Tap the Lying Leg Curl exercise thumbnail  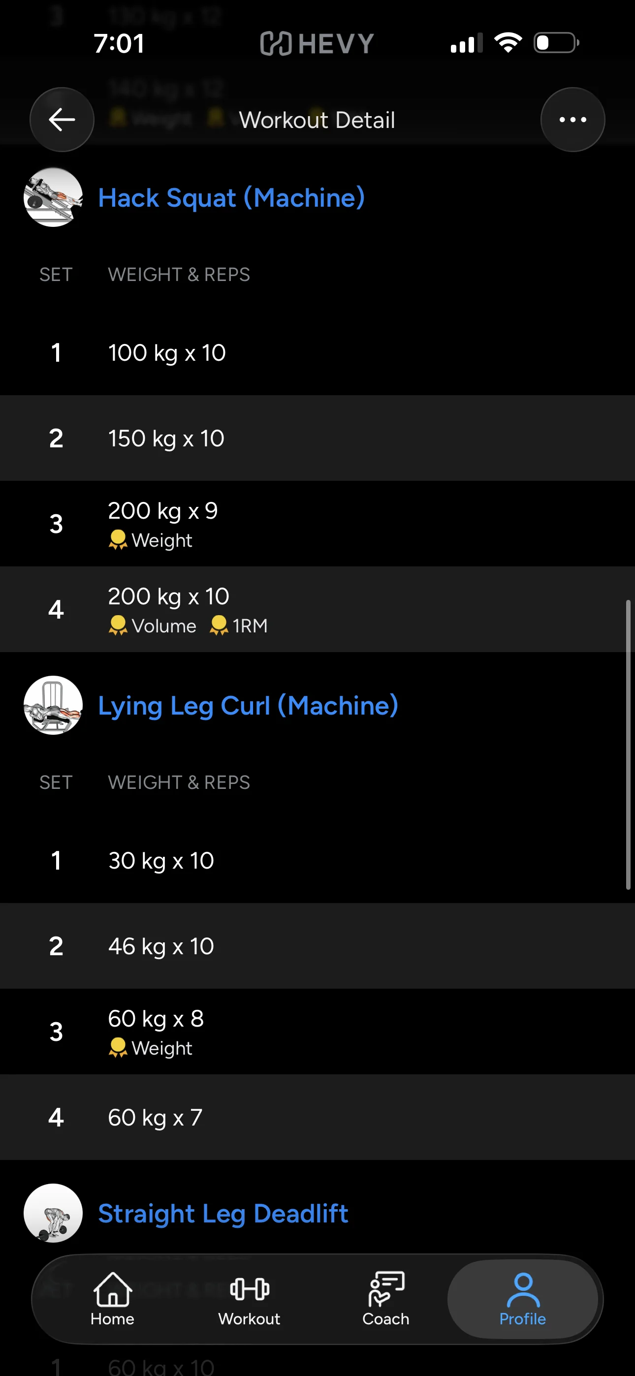[53, 705]
